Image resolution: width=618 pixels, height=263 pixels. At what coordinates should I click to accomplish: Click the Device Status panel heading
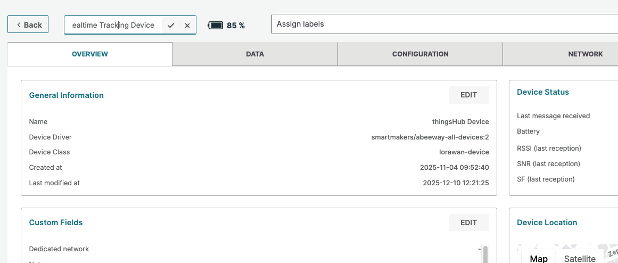coord(543,92)
